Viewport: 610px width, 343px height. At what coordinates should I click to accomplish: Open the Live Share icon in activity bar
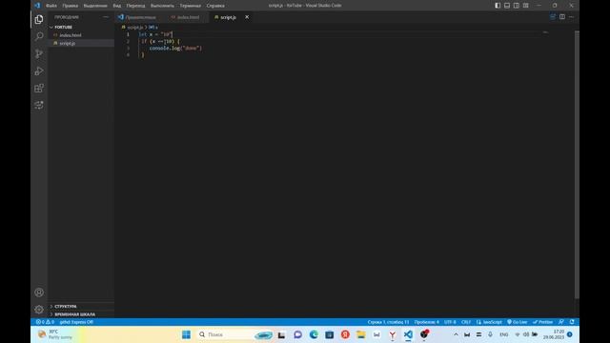[39, 106]
